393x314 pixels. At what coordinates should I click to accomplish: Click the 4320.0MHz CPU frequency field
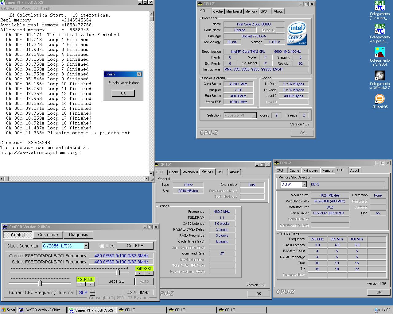pyautogui.click(x=138, y=293)
